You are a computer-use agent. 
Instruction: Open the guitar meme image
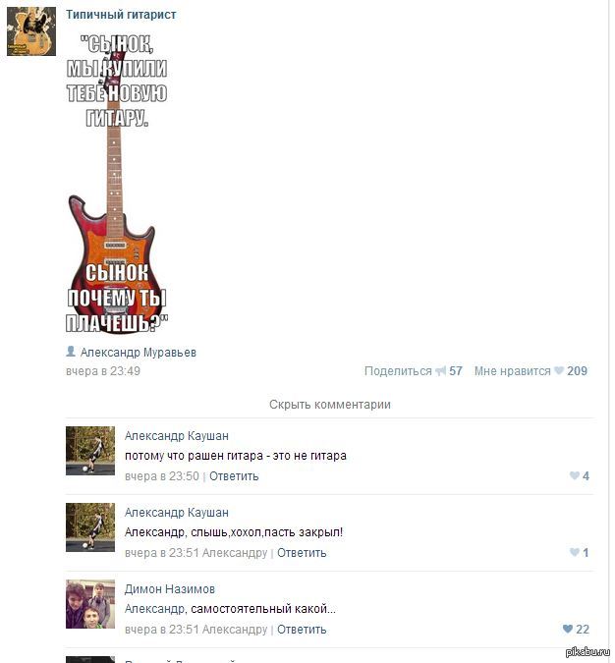117,183
